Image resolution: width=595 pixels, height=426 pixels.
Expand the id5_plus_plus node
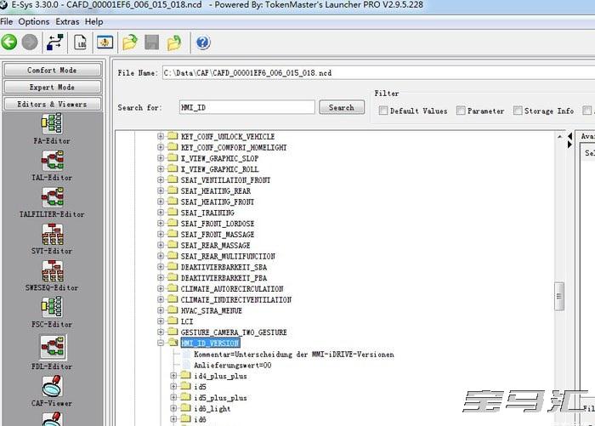[173, 398]
